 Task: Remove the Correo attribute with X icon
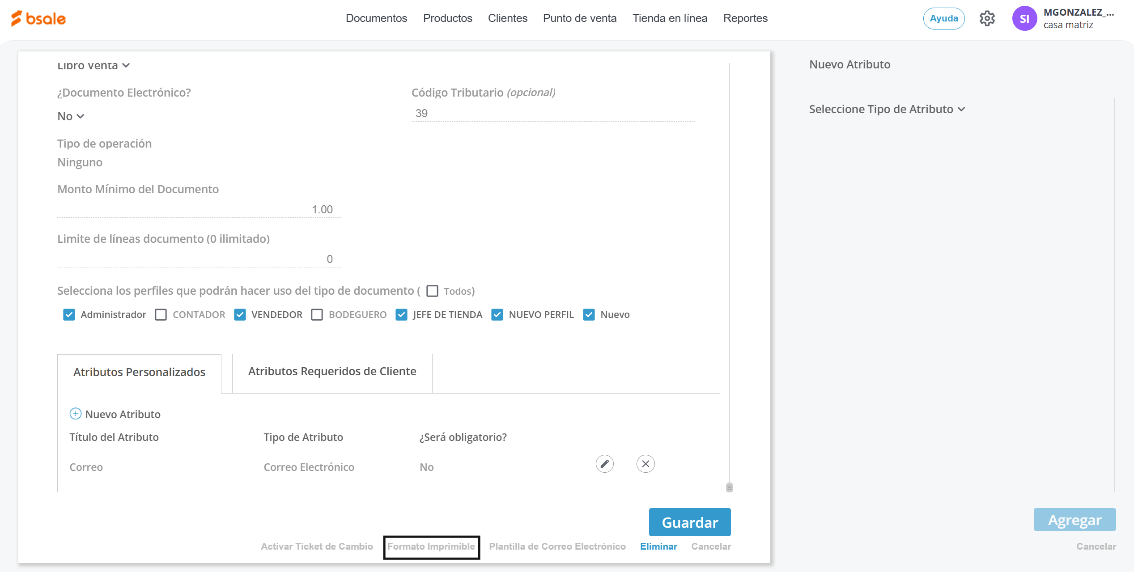pyautogui.click(x=645, y=464)
